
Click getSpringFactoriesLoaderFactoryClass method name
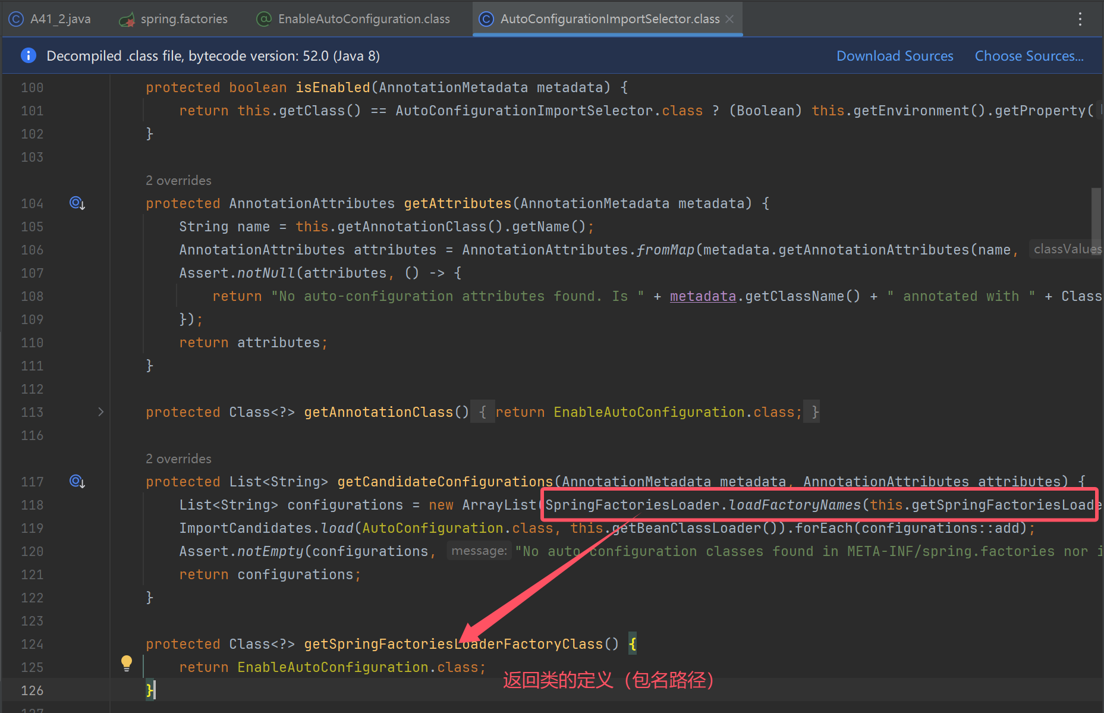click(454, 644)
